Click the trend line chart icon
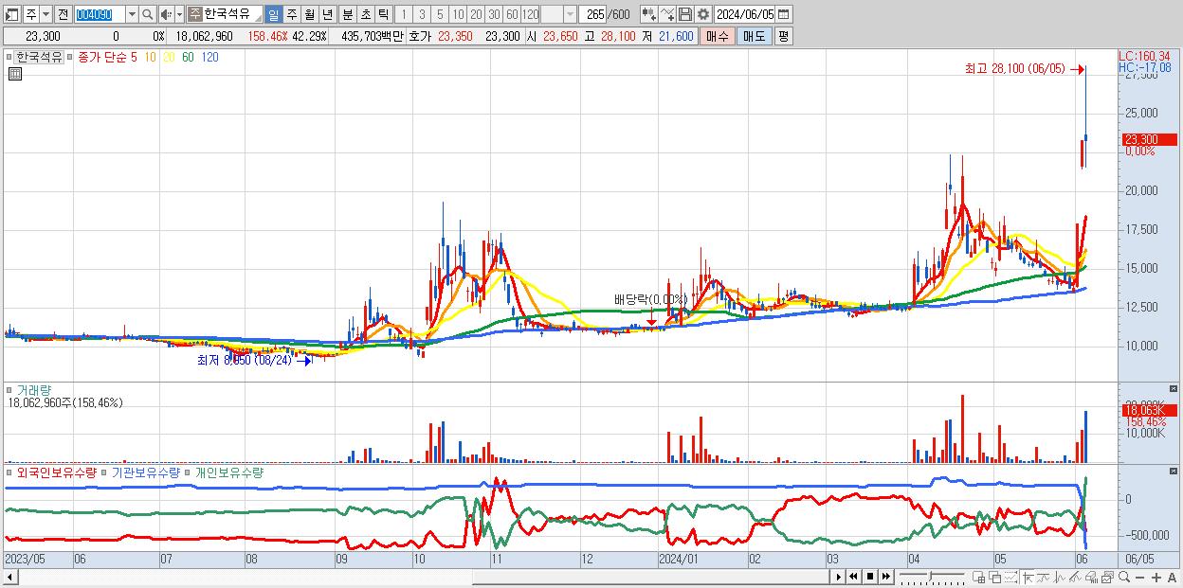The height and width of the screenshot is (588, 1183). 1044,577
